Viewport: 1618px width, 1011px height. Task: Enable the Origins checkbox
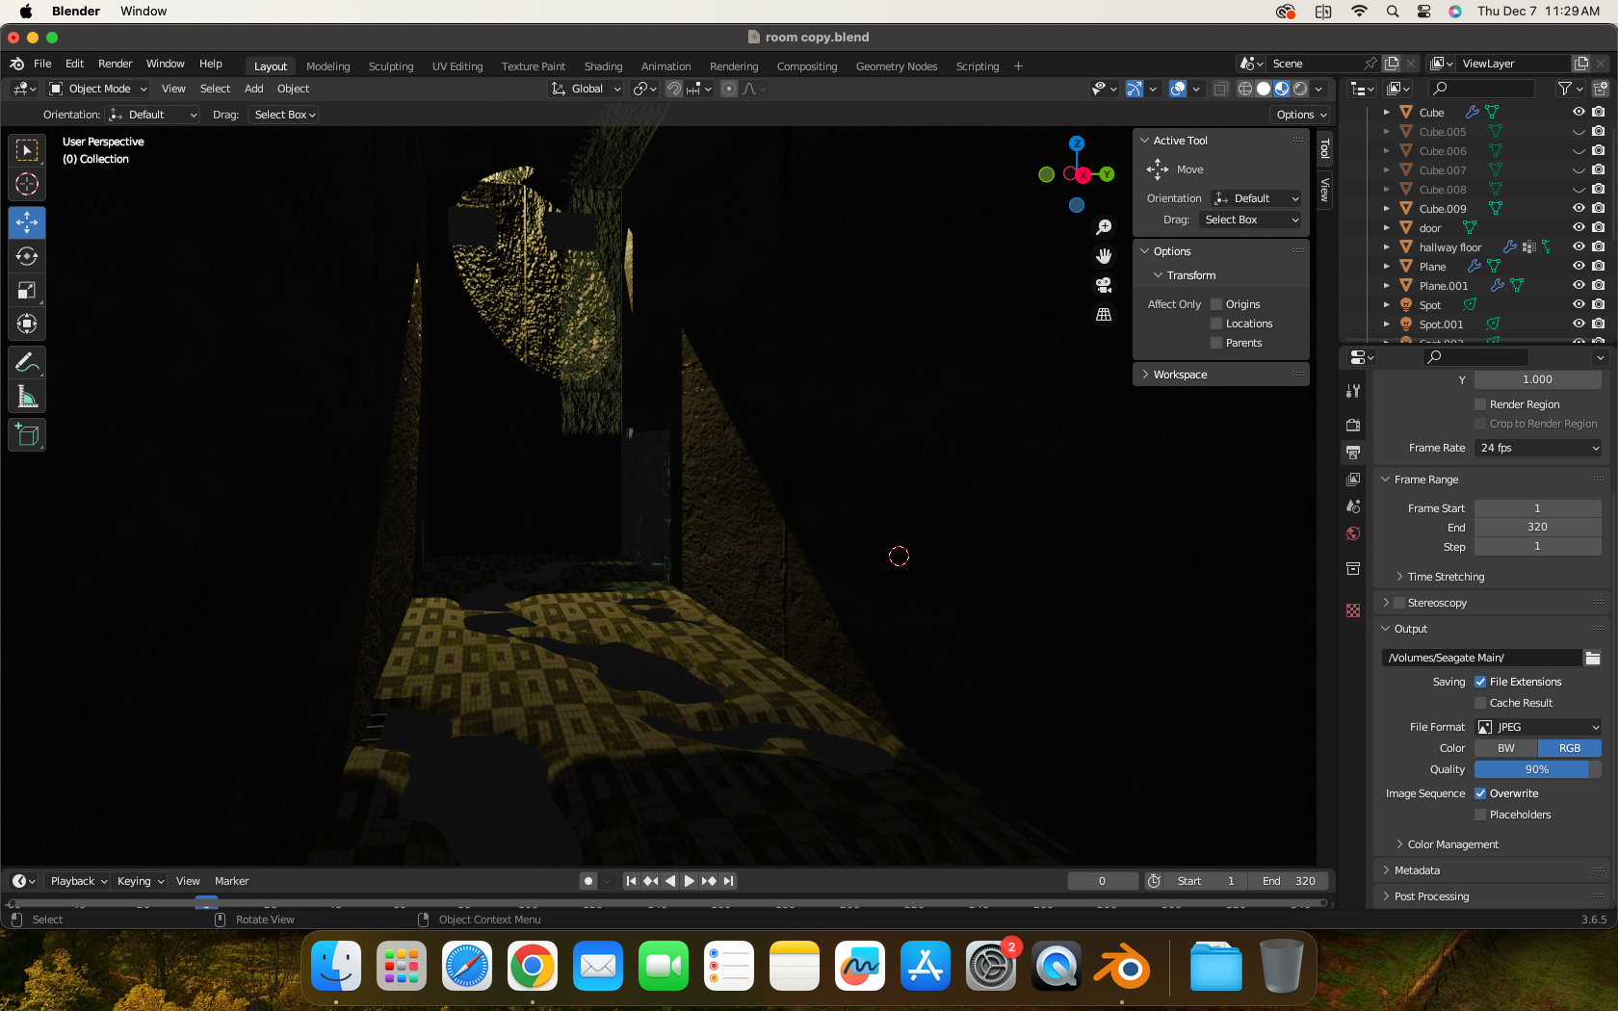(x=1216, y=304)
